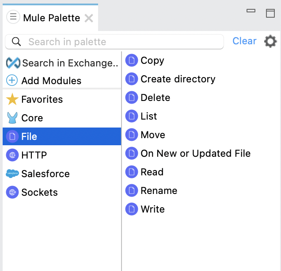Select the Sockets module

(x=62, y=192)
